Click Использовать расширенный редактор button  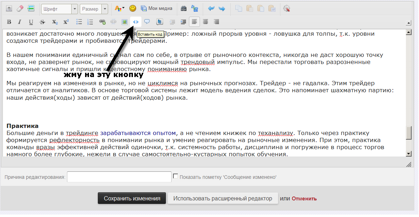223,198
